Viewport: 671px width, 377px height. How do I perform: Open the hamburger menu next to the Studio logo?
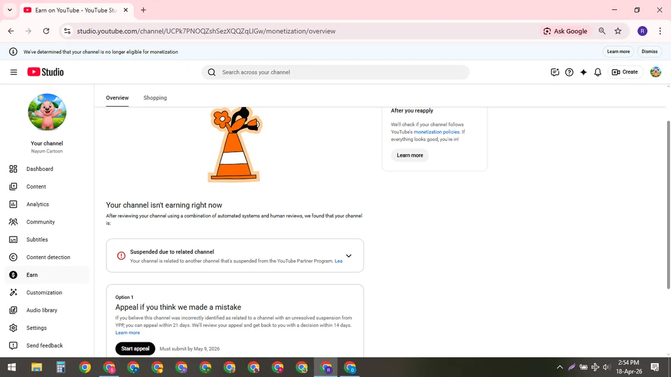(14, 72)
